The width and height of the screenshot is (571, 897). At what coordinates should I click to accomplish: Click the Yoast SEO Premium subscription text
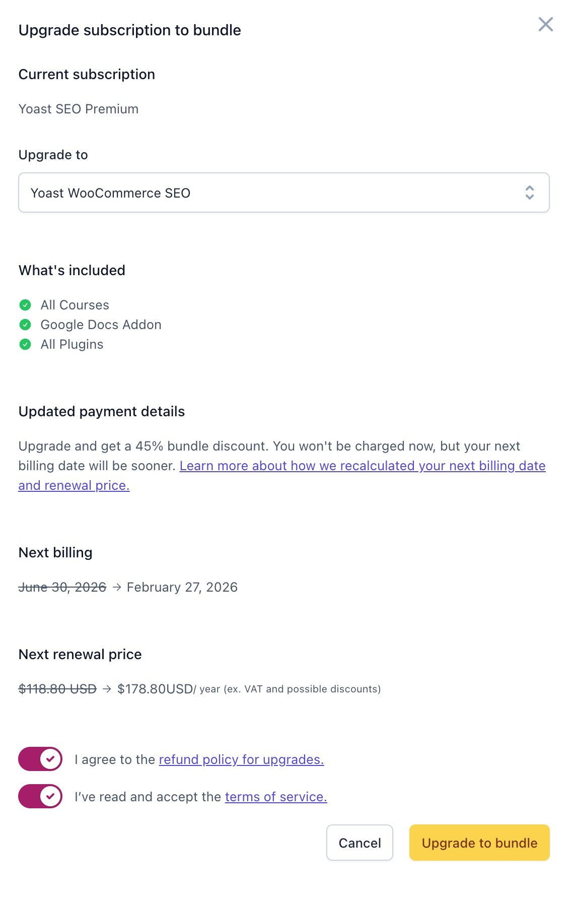pyautogui.click(x=79, y=109)
